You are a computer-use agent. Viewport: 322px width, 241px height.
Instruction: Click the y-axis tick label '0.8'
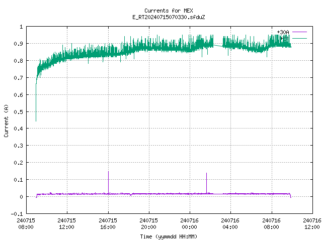tap(18, 61)
